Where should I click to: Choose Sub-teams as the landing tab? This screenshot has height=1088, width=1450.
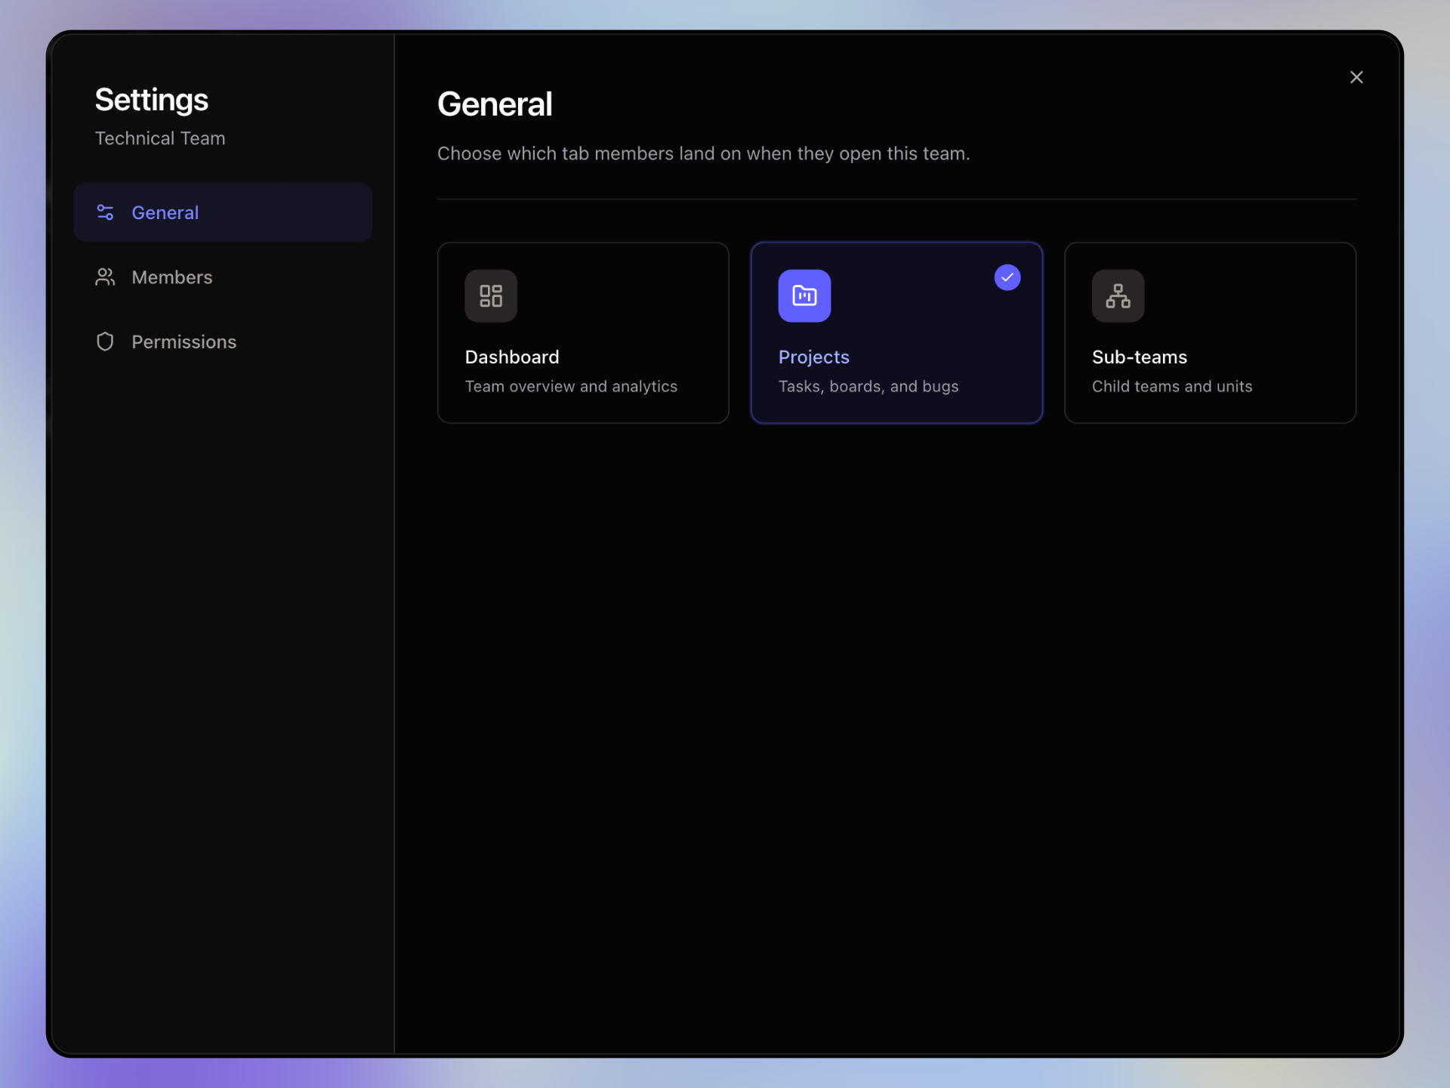[1210, 332]
